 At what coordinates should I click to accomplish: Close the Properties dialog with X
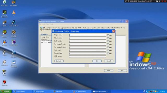[x=114, y=31]
